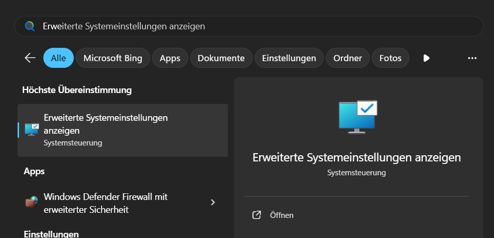Select the Alle filter tab
Screen dimensions: 494x238
point(58,58)
